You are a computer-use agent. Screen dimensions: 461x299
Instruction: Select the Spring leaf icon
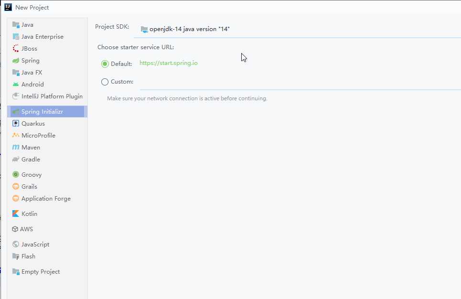16,61
